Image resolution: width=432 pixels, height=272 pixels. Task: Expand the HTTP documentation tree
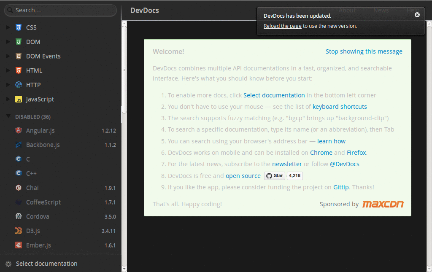(x=8, y=84)
